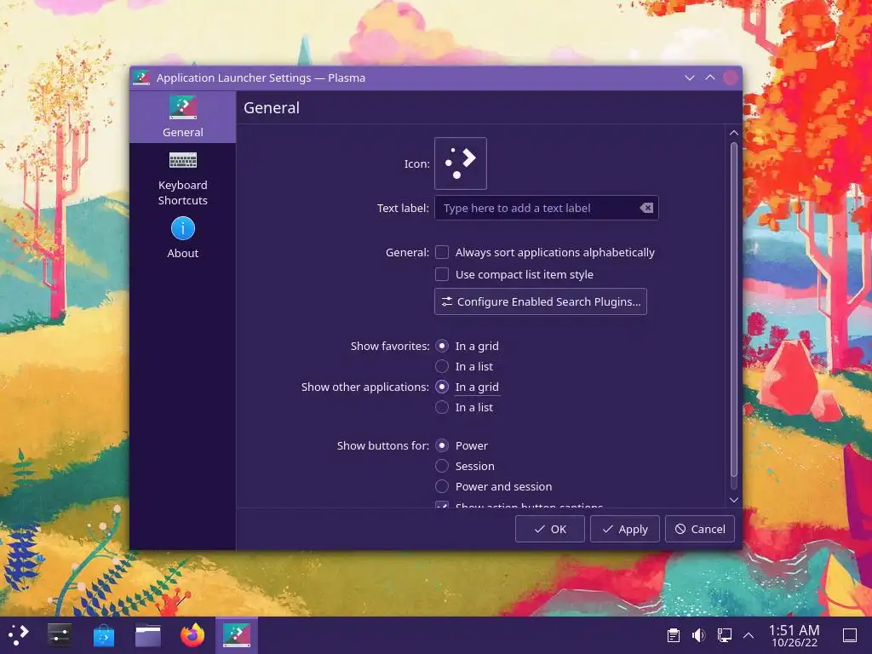Maximize the Application Launcher Settings window

point(710,77)
